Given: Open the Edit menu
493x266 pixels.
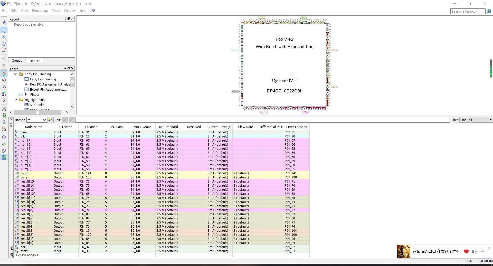Looking at the screenshot, I should click(14, 11).
